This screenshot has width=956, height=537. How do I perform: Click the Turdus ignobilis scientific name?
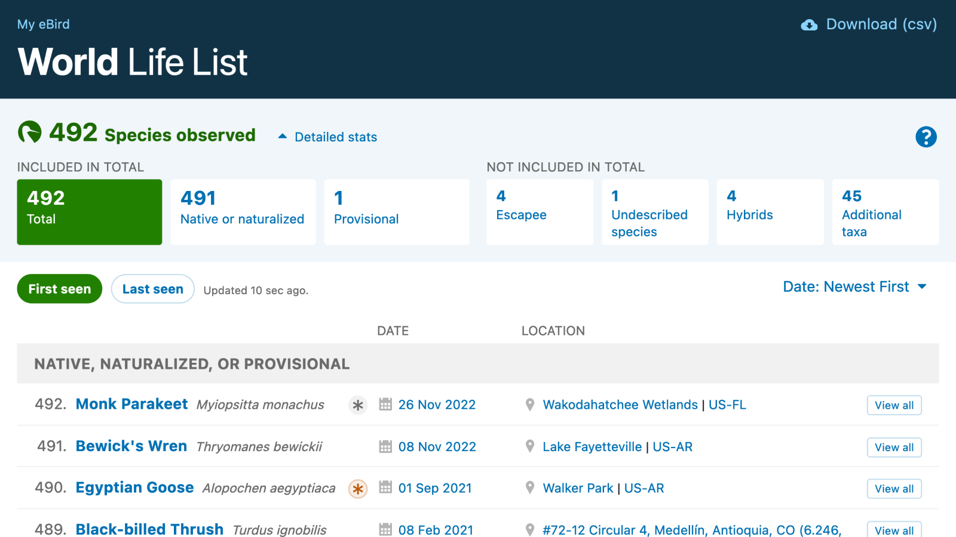click(x=280, y=530)
